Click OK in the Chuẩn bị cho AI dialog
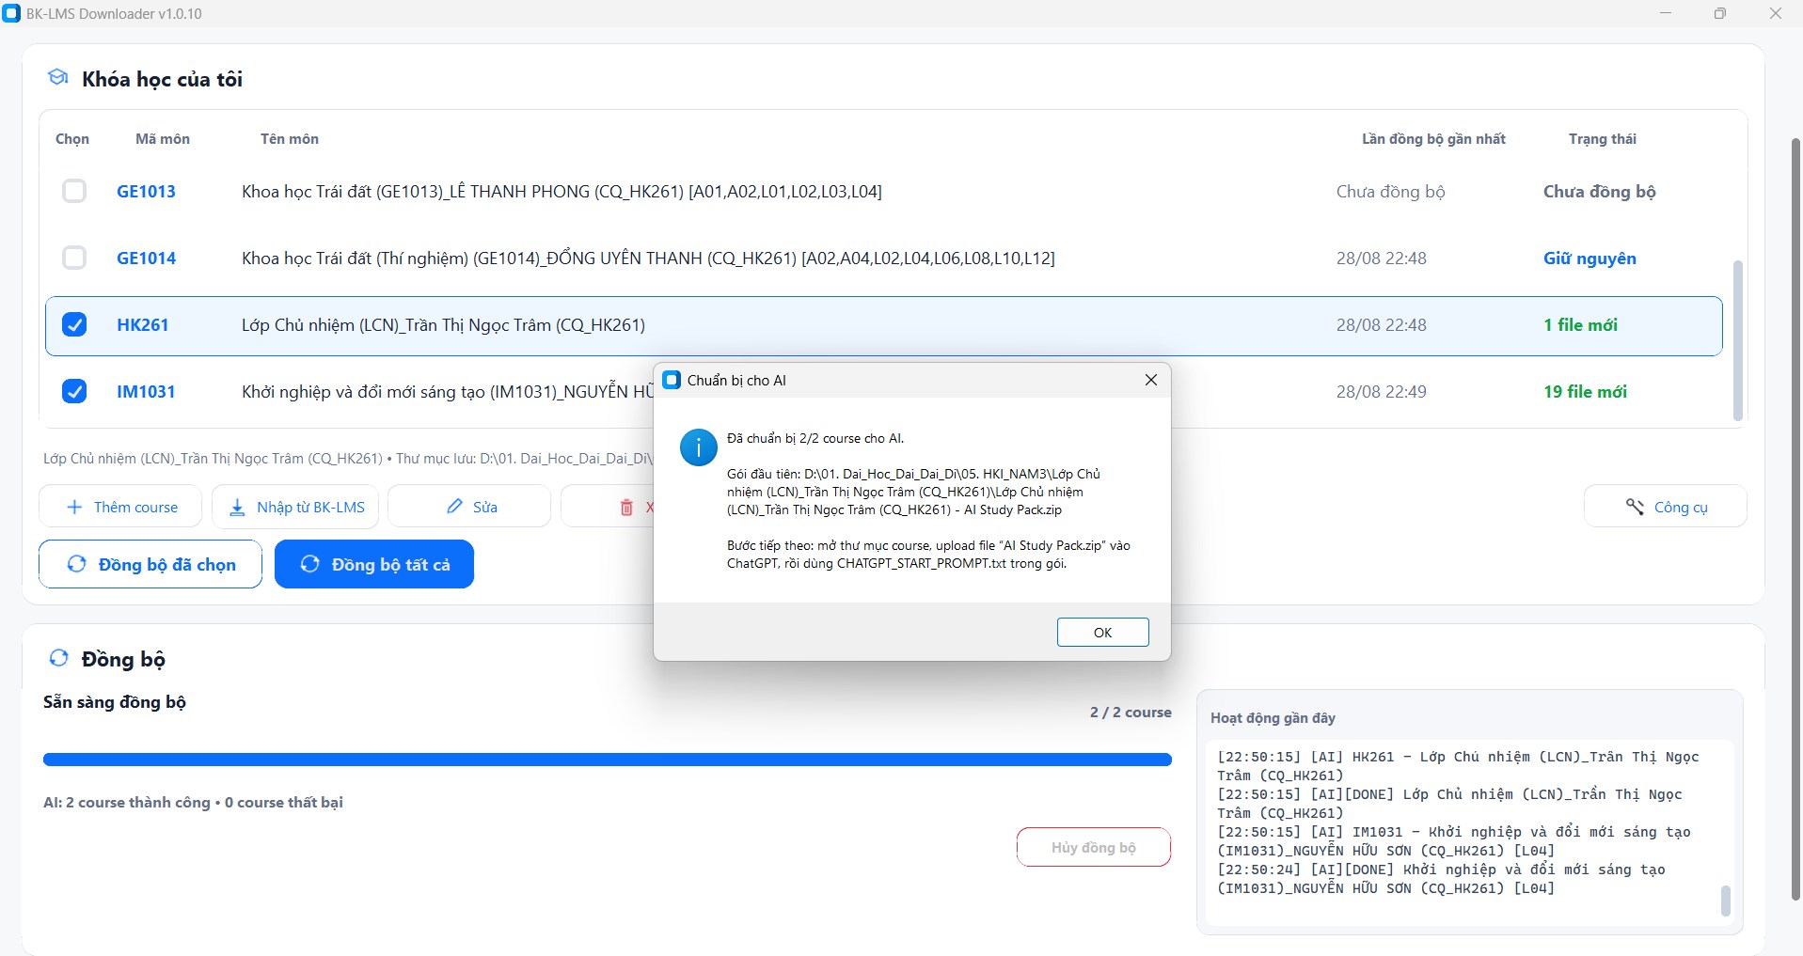 coord(1102,633)
